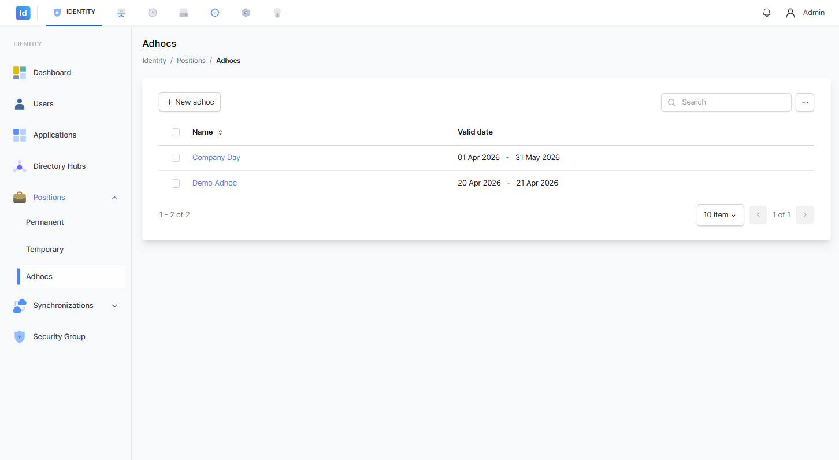Click the Positions briefcase icon
Screen dimensions: 839x460
click(20, 198)
